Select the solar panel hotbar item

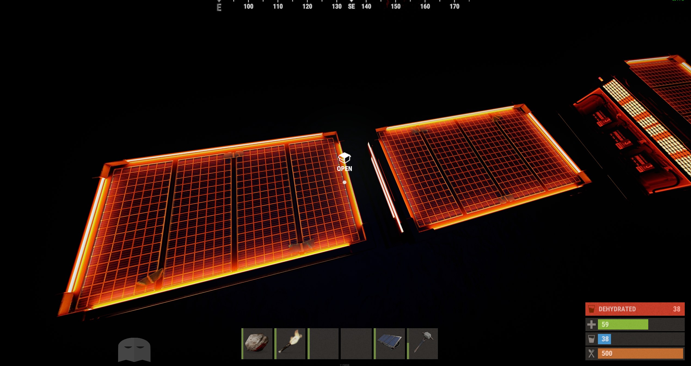pos(389,343)
